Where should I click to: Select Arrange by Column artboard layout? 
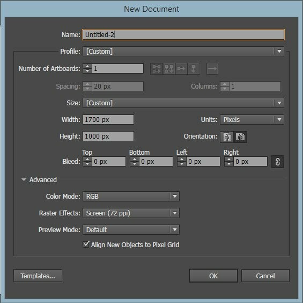point(194,69)
